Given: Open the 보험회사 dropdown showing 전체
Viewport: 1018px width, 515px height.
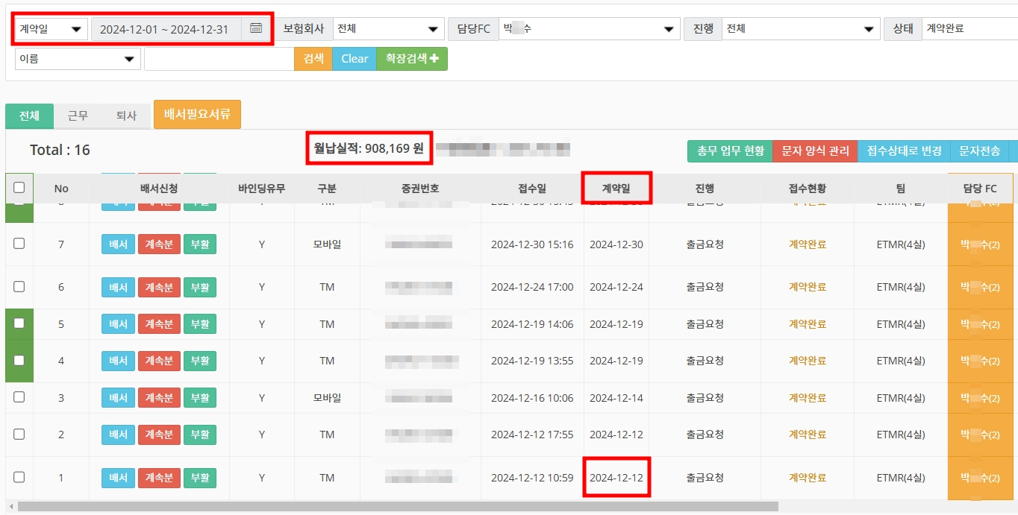Looking at the screenshot, I should pos(387,28).
